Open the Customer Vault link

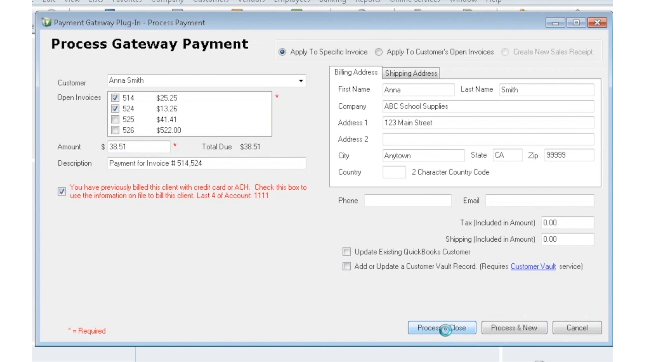(533, 266)
